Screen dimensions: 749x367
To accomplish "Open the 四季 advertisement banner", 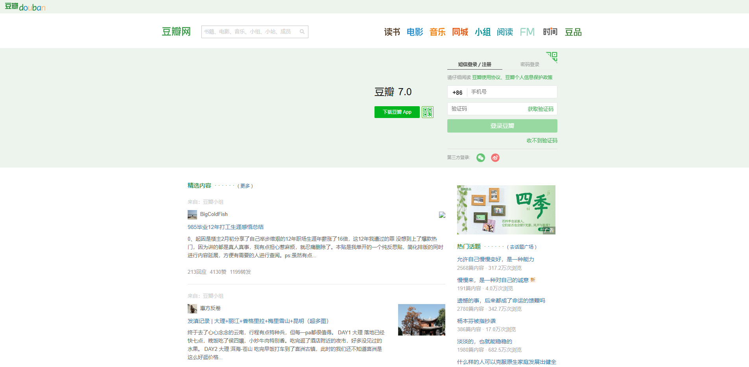I will click(506, 210).
